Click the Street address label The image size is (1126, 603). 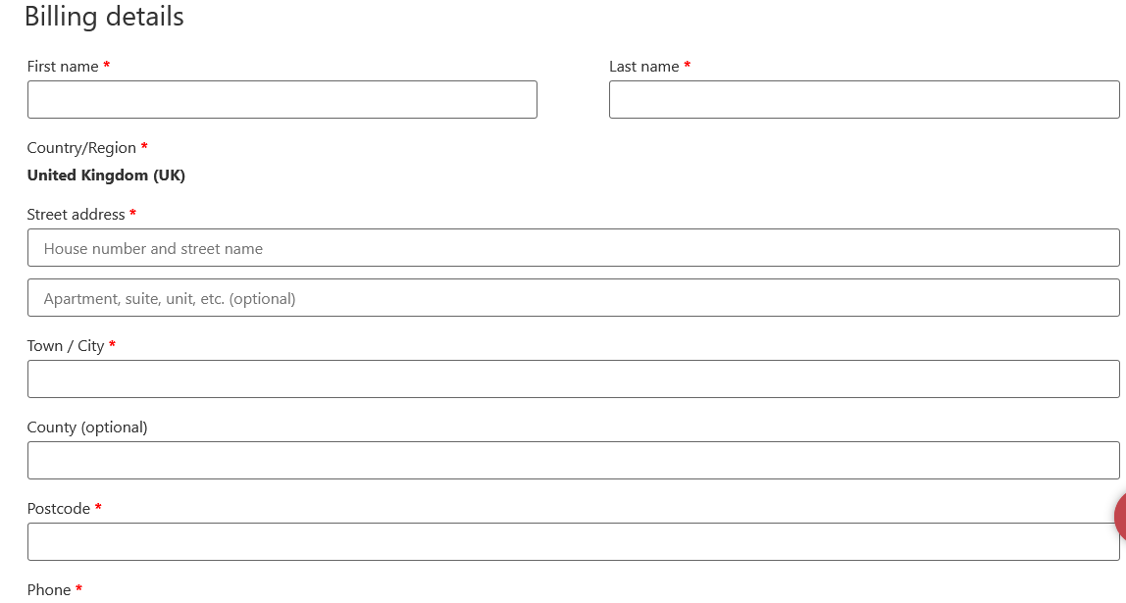pyautogui.click(x=76, y=214)
